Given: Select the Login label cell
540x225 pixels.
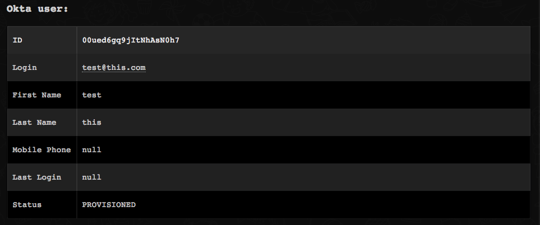Looking at the screenshot, I should pos(25,68).
